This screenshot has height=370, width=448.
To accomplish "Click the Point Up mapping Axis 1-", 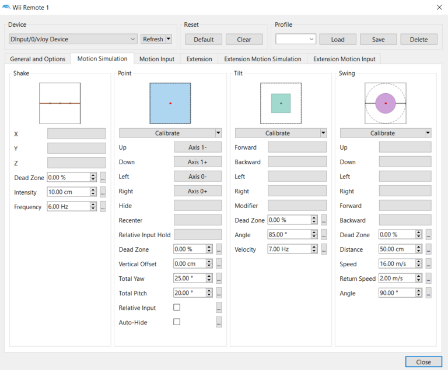I will [x=197, y=147].
